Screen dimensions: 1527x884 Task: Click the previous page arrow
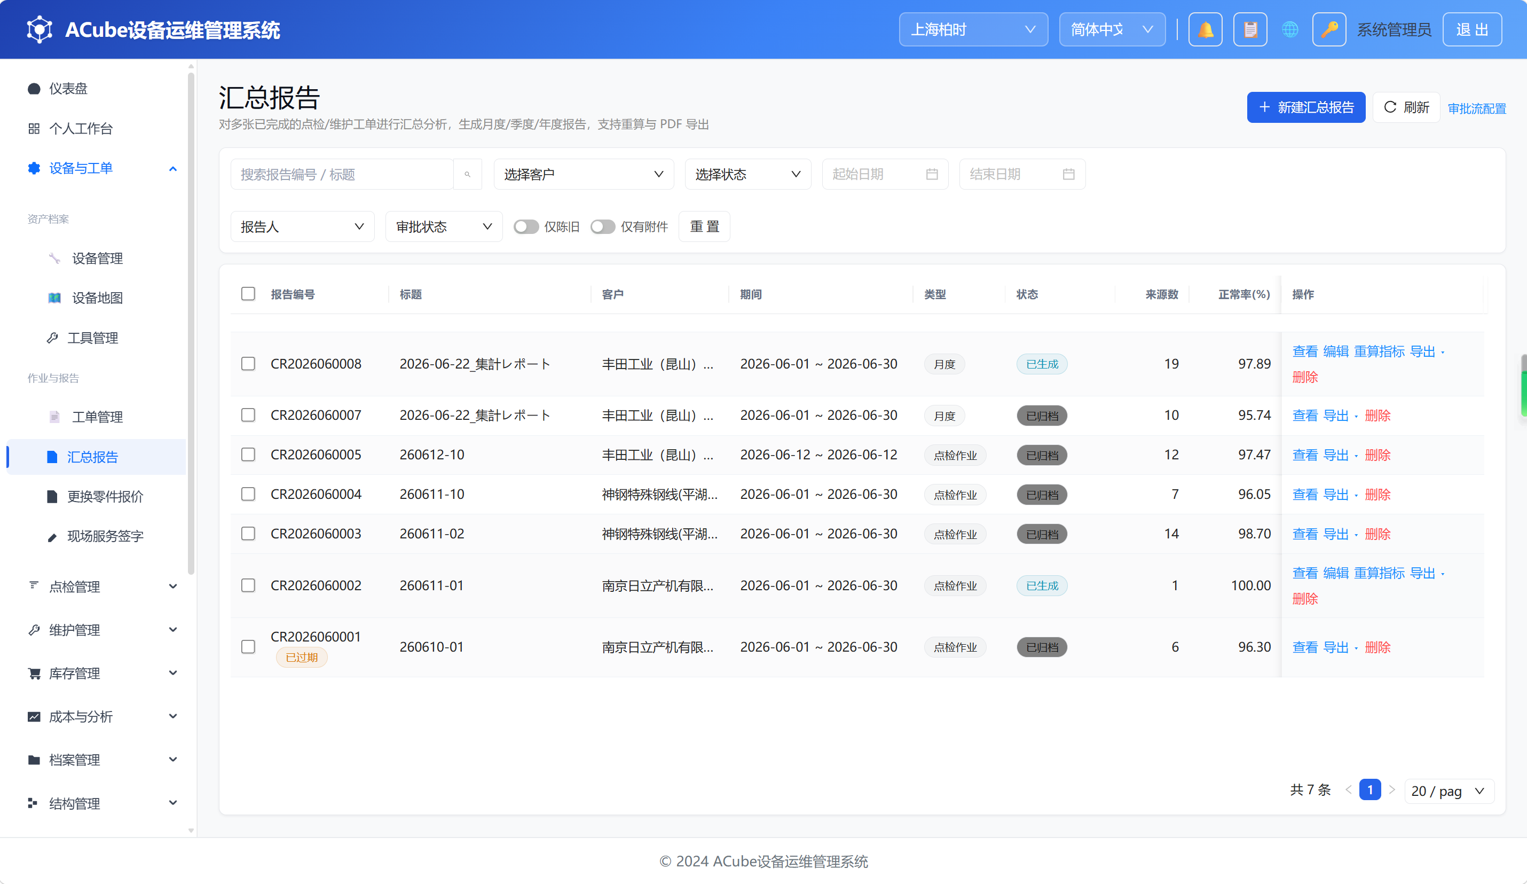[1348, 789]
